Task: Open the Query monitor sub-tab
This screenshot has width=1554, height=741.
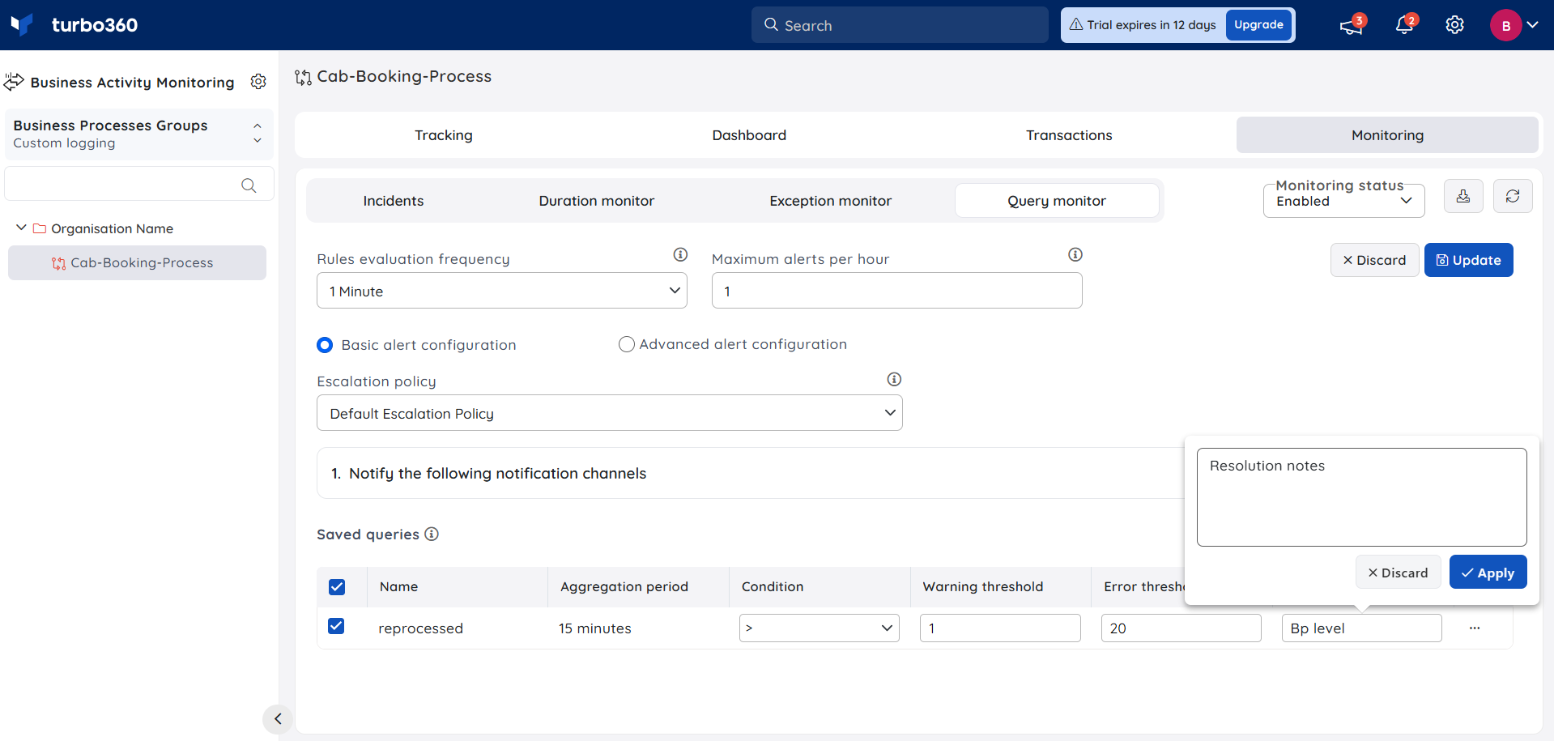Action: pos(1057,201)
